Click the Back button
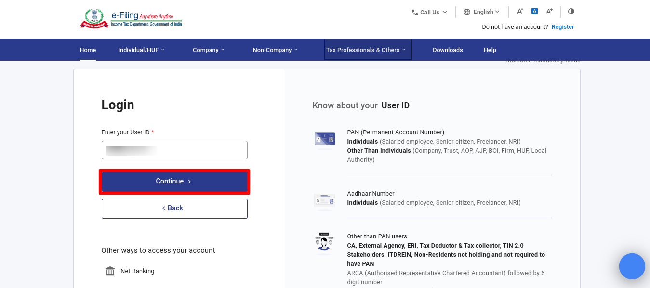Image resolution: width=650 pixels, height=288 pixels. tap(174, 209)
